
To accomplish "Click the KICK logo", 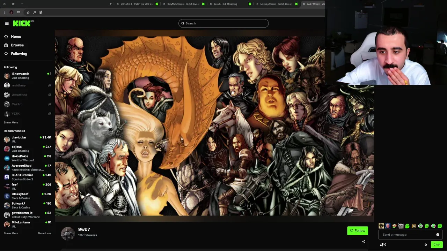I will pos(23,23).
